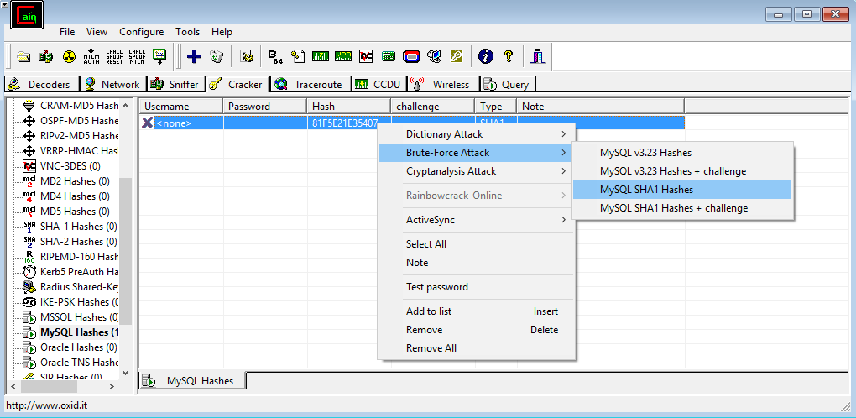Click the CHALL SPOOF NTLM icon
856x418 pixels.
[x=137, y=56]
